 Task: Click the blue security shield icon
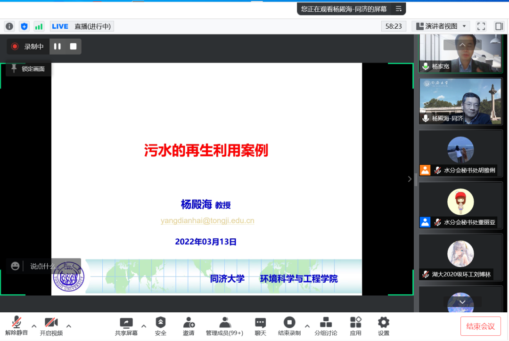coord(24,26)
